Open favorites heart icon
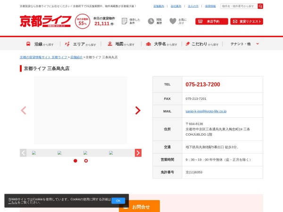Screen dimensions: 283x212 tap(173, 21)
